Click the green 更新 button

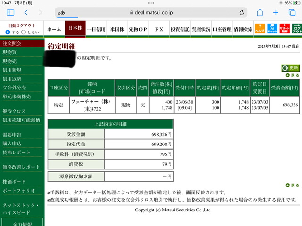pos(291,68)
